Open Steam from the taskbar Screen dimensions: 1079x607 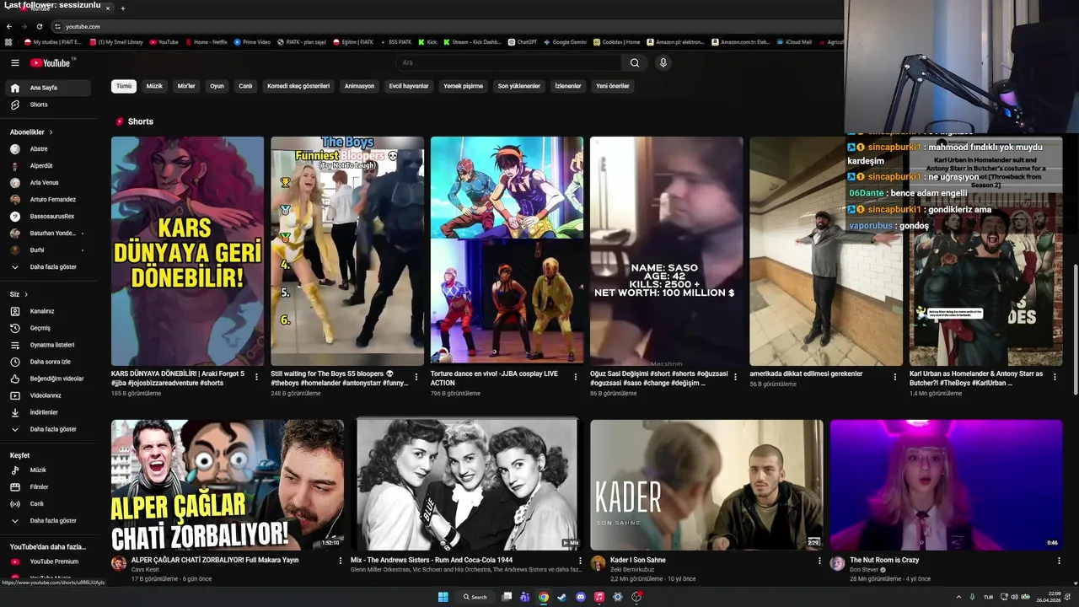tap(562, 597)
